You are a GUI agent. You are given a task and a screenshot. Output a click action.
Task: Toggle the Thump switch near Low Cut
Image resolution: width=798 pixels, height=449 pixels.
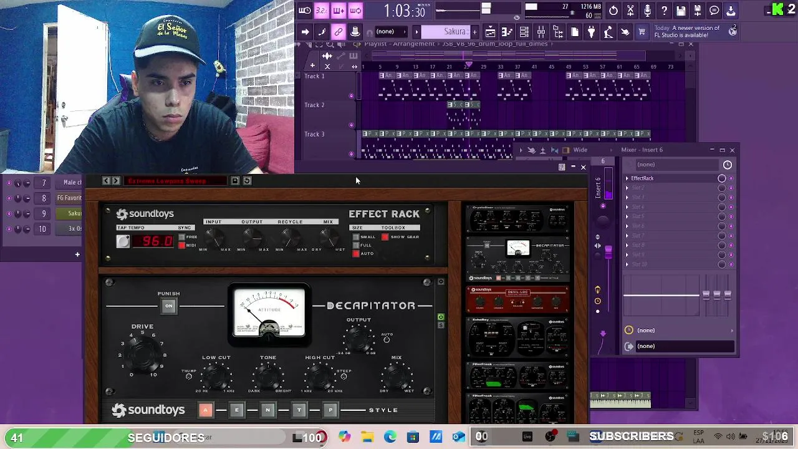(x=189, y=377)
